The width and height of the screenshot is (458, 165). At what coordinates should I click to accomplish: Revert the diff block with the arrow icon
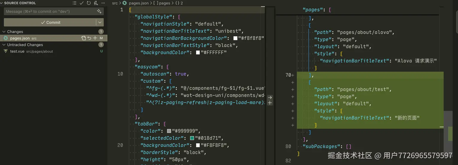coord(270,98)
